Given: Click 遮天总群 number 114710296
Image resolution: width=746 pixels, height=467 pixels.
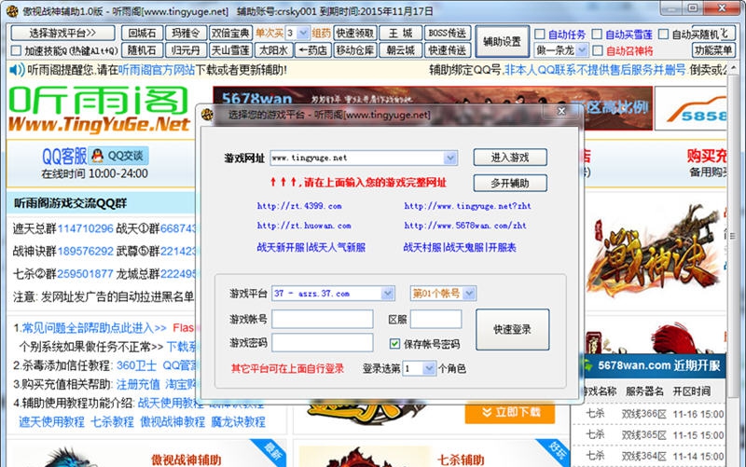Looking at the screenshot, I should point(86,228).
